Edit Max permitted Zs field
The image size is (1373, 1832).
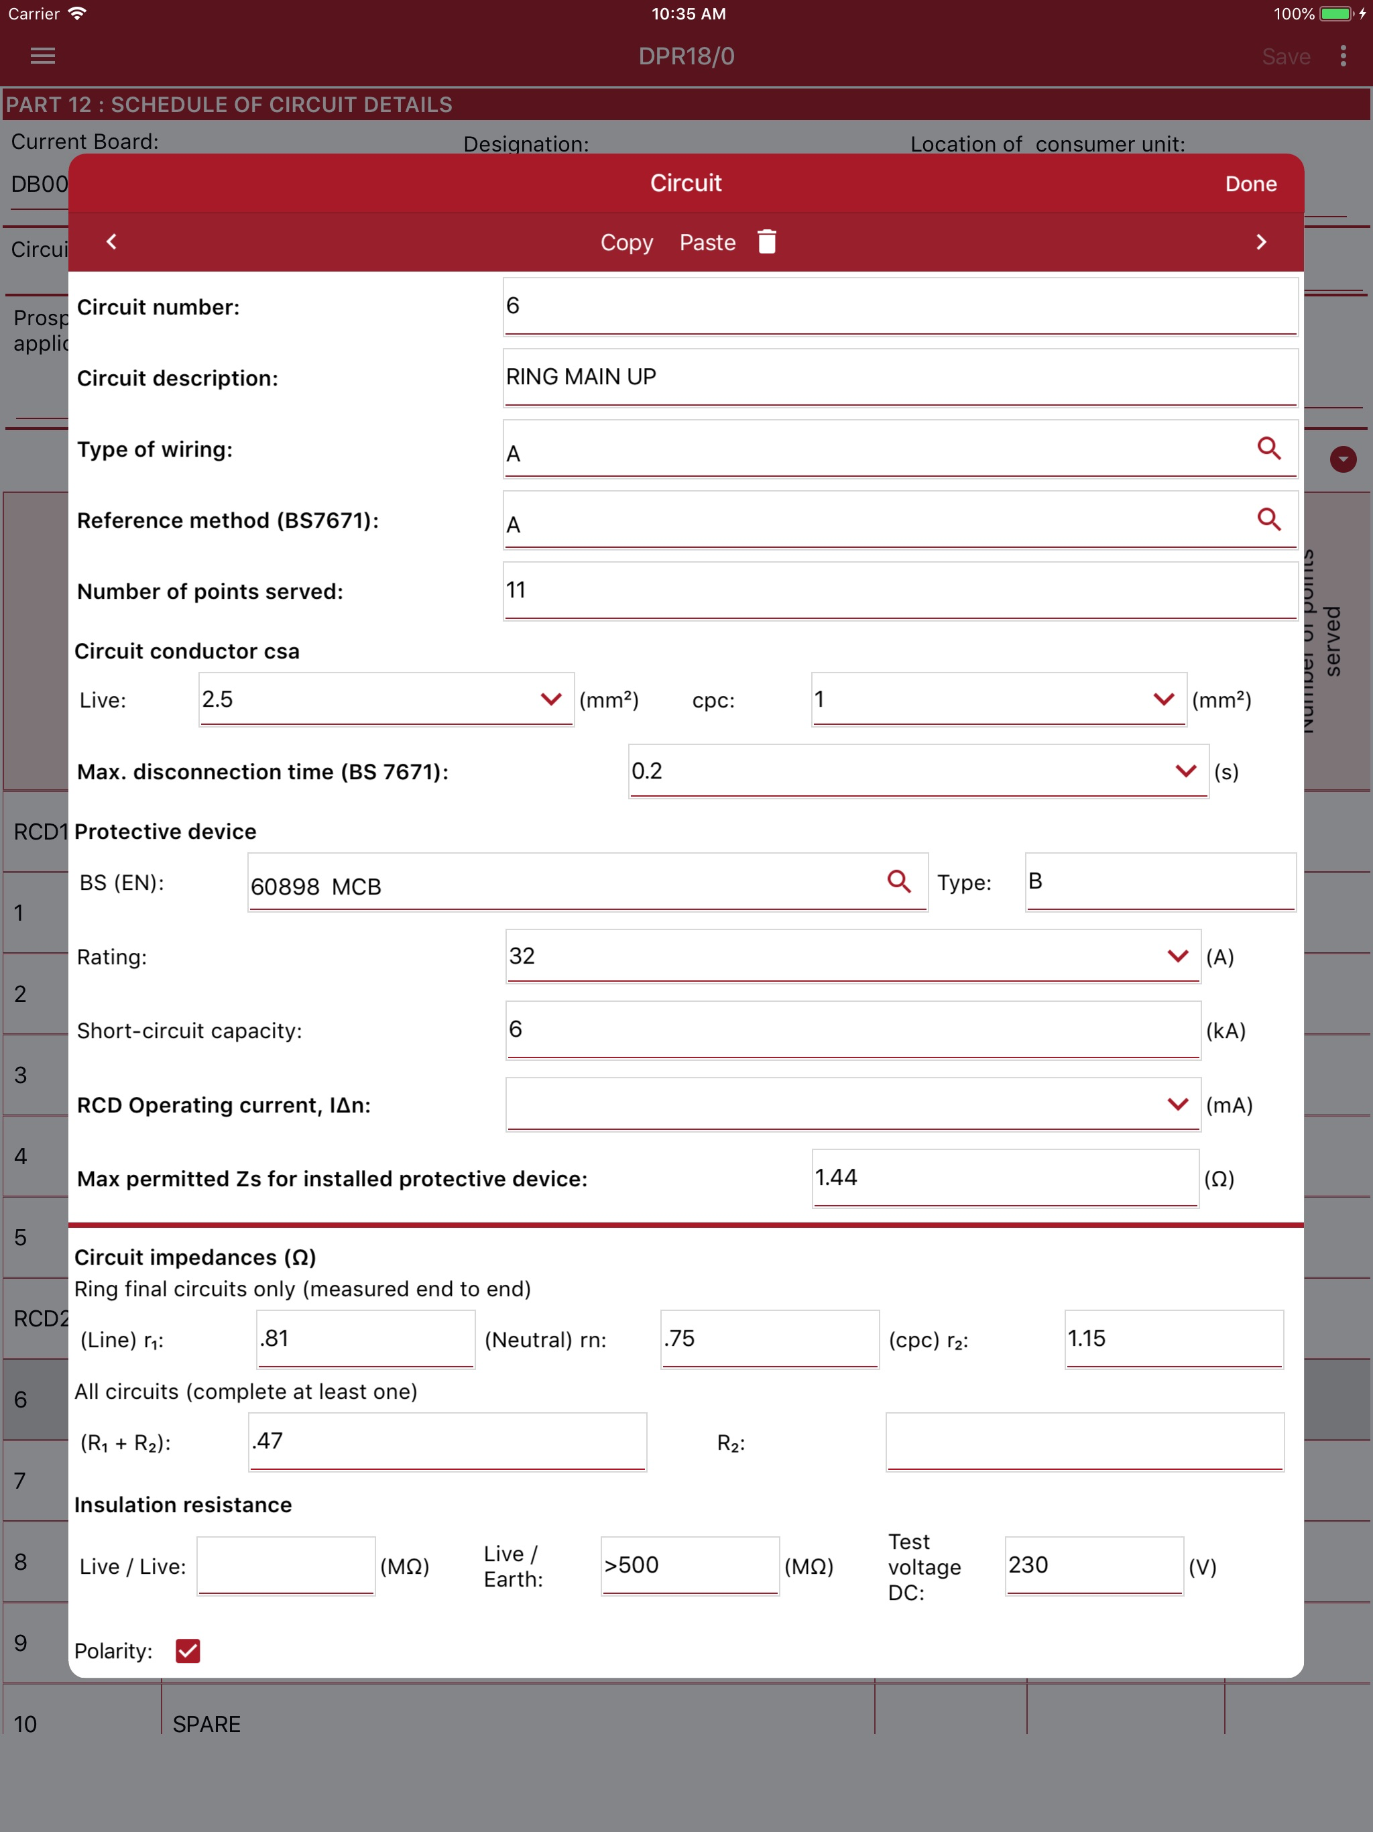[x=1006, y=1178]
